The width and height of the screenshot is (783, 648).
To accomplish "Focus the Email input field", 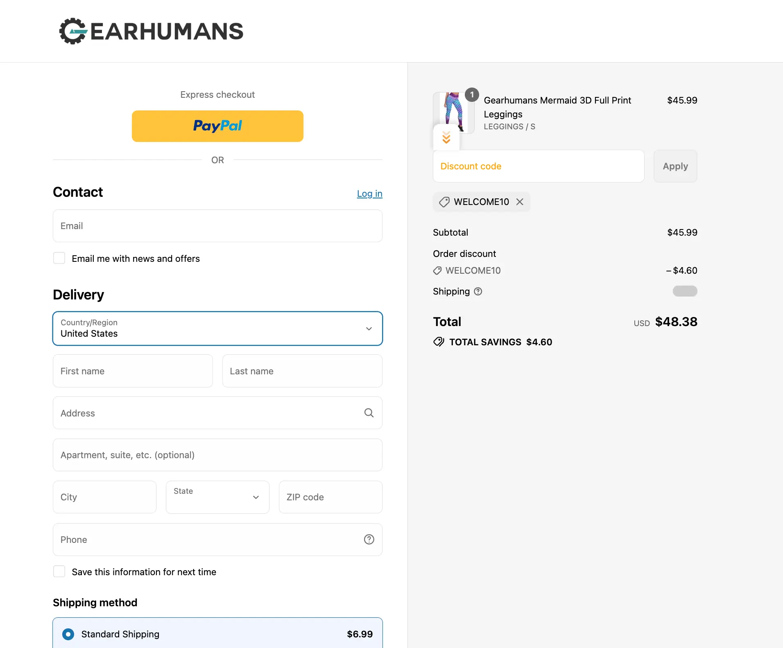I will coord(217,226).
